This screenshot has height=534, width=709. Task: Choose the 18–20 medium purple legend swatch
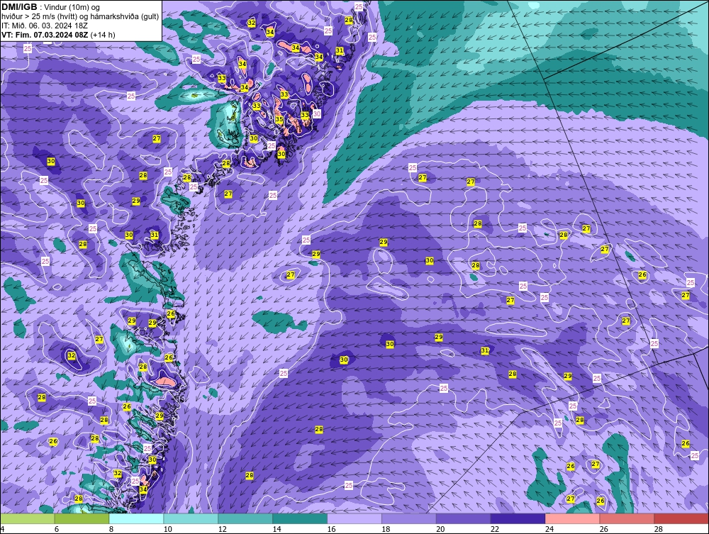(409, 518)
